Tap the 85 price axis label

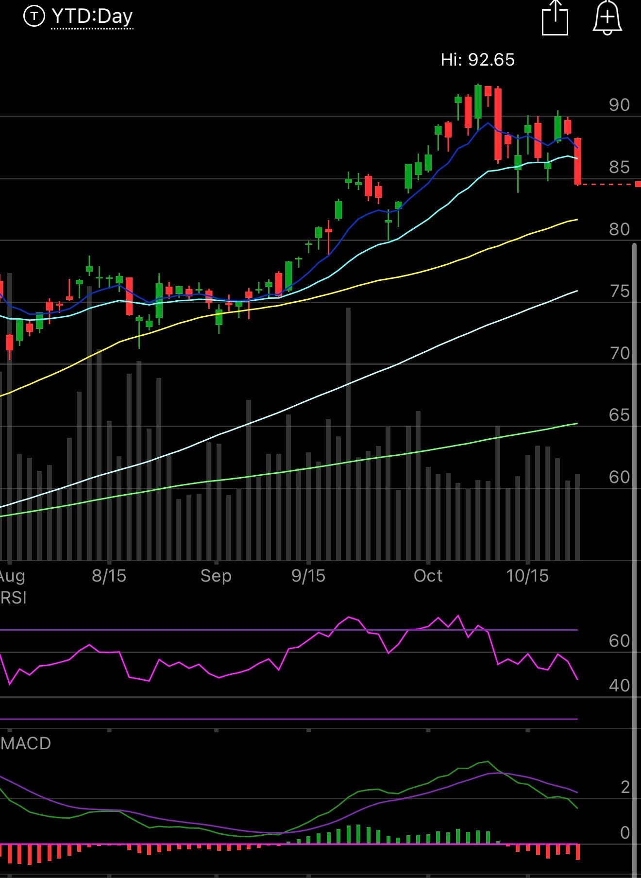(619, 167)
